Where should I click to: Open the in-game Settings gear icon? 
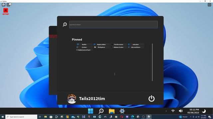pyautogui.click(x=122, y=111)
